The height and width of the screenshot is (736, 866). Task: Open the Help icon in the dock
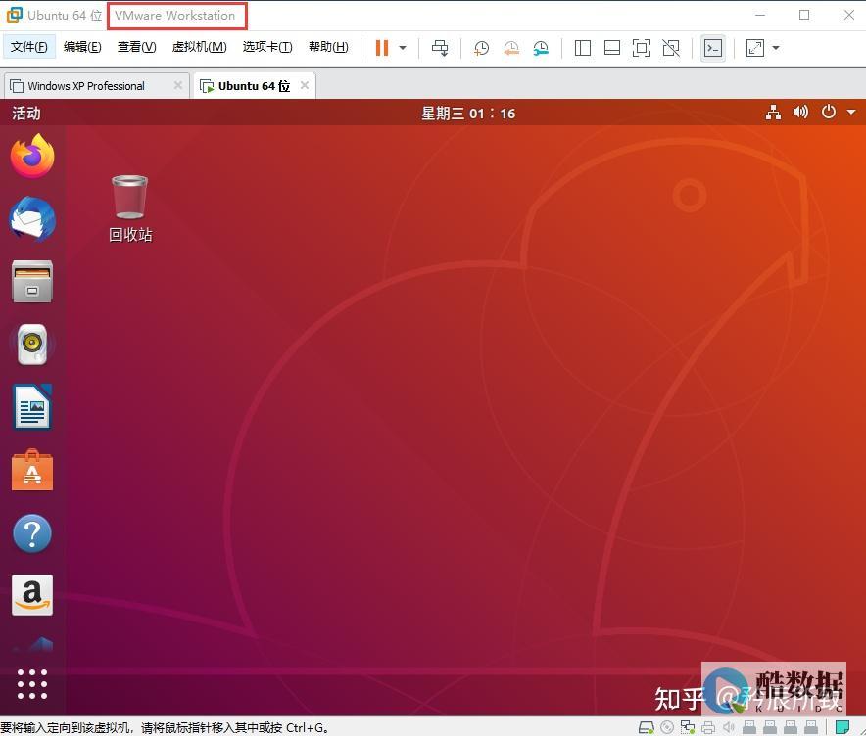click(32, 533)
